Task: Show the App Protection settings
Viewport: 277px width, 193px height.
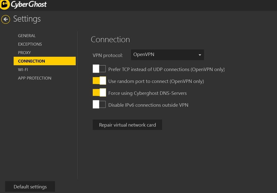Action: (35, 78)
